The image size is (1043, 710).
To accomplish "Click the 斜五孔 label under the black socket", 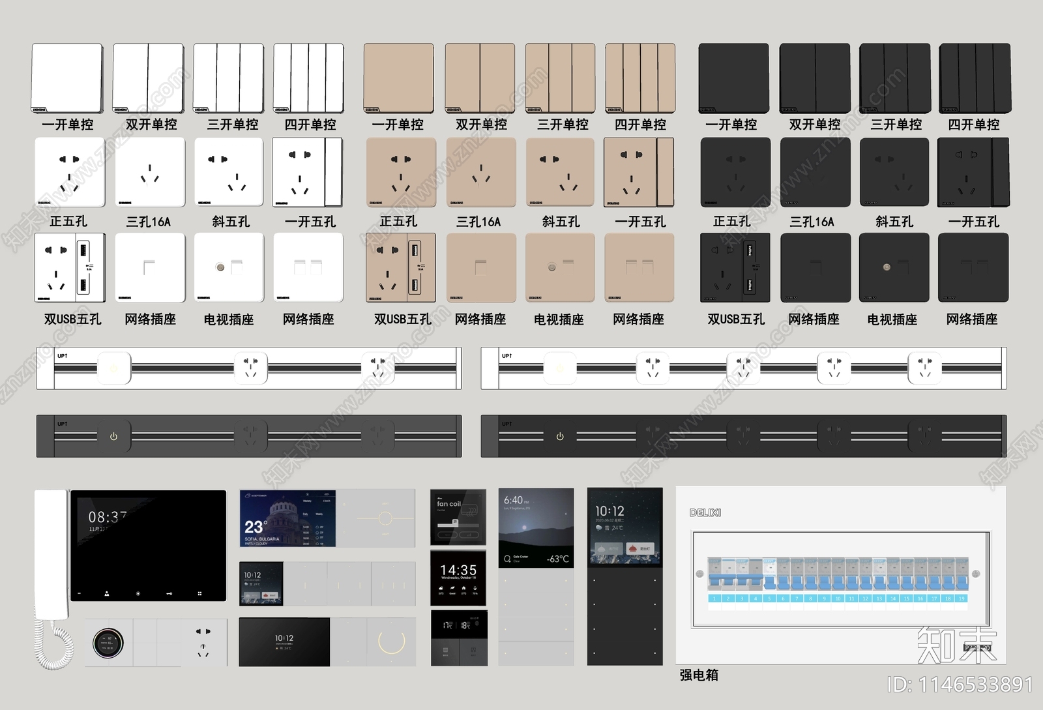I will point(894,222).
